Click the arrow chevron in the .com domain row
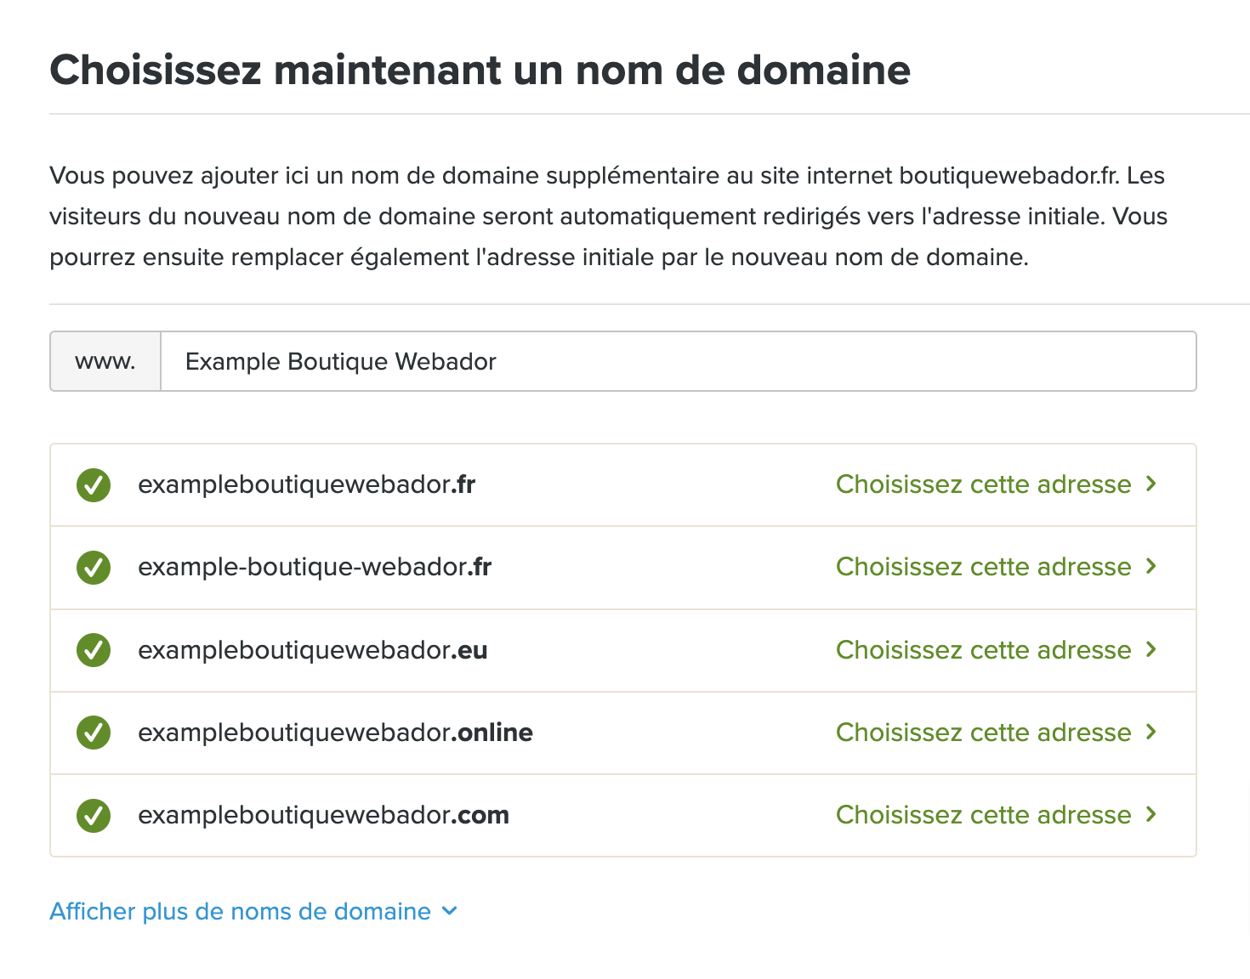Screen dimensions: 1250x979 [x=1151, y=814]
